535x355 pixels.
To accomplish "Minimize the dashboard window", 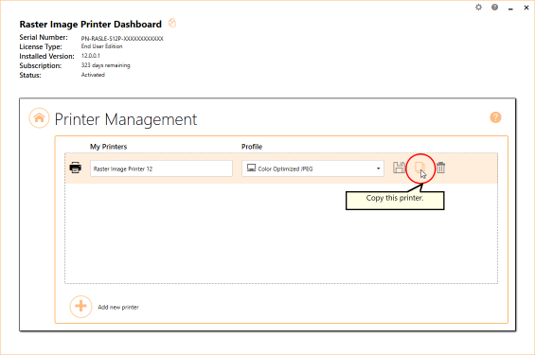I will (x=510, y=9).
